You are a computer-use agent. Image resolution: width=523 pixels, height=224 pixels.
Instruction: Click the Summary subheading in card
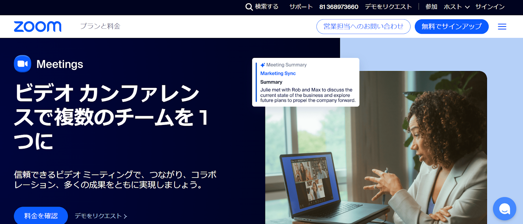coord(271,82)
